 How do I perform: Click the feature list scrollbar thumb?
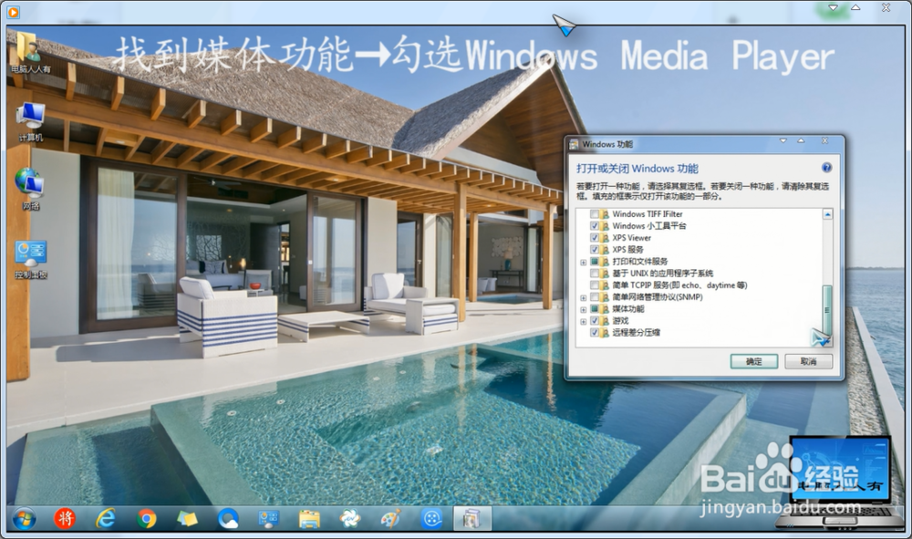click(827, 309)
